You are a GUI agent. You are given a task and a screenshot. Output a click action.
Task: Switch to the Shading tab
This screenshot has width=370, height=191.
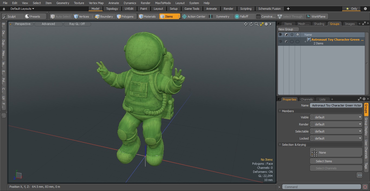(319, 24)
